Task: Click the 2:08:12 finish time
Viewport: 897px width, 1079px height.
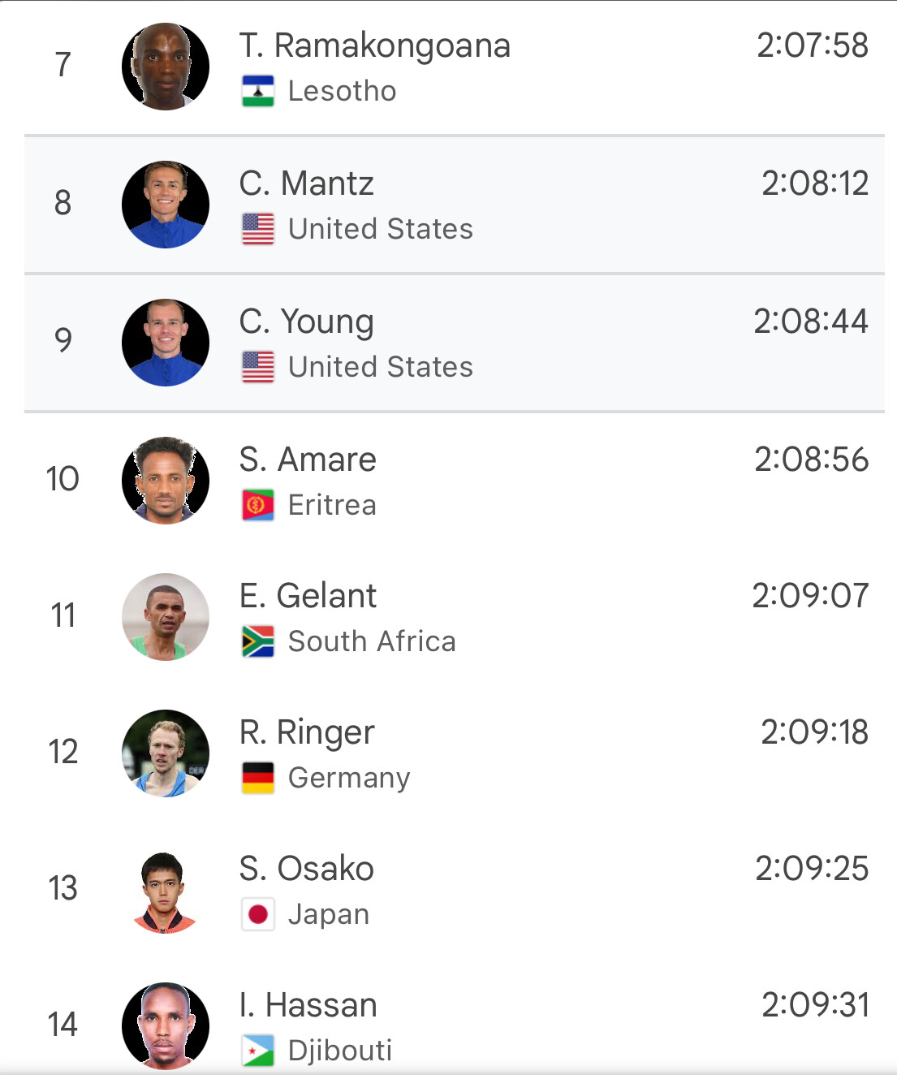Action: [814, 183]
